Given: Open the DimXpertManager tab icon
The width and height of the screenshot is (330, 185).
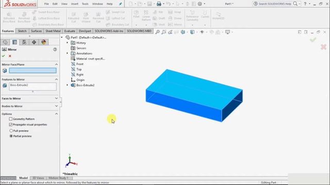Looking at the screenshot, I should pos(34,42).
